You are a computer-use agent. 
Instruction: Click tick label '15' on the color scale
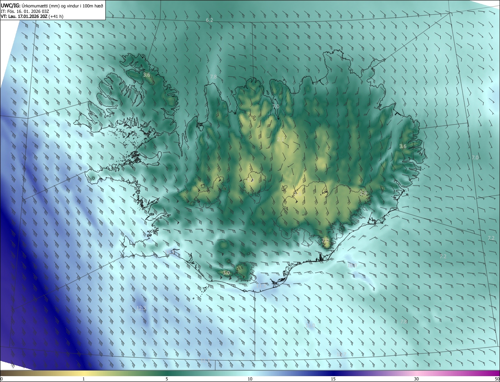[x=333, y=379]
